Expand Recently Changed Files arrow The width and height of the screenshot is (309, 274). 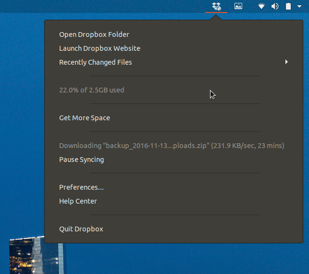point(286,62)
